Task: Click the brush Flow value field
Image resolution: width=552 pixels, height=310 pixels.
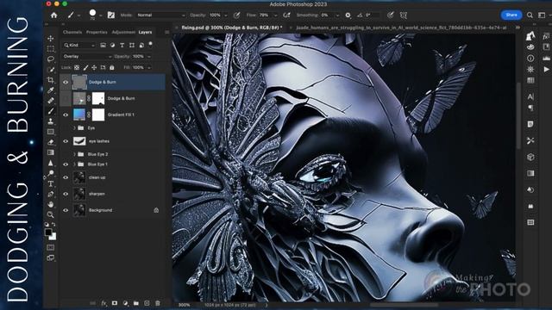Action: [265, 15]
